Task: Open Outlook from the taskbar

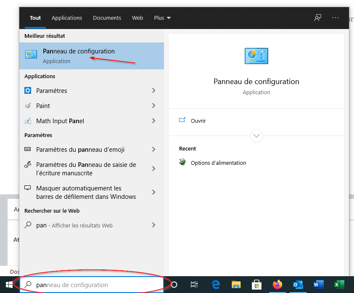Action: (298, 285)
